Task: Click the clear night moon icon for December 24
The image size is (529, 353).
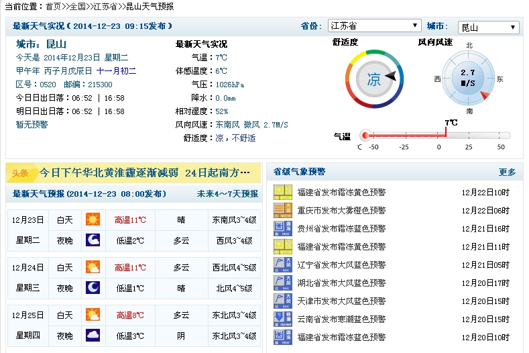Action: [x=93, y=288]
